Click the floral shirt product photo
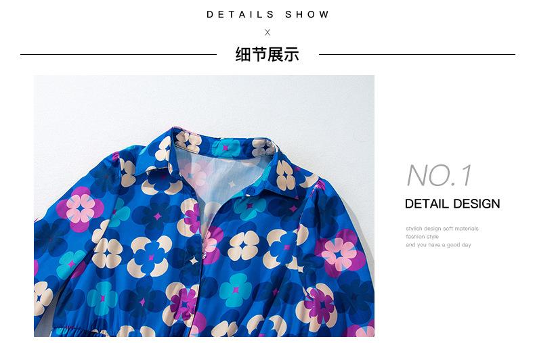The height and width of the screenshot is (343, 535). tap(204, 206)
